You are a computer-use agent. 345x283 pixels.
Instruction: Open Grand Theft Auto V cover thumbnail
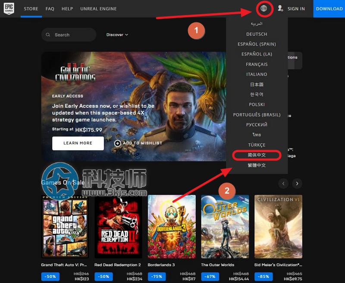tap(65, 226)
